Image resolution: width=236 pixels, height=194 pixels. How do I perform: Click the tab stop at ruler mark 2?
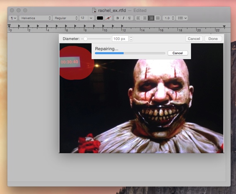29,26
